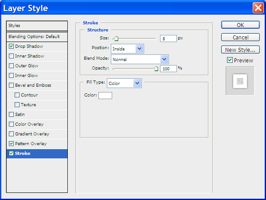The image size is (266, 200).
Task: Open the Styles section in the list
Action: tap(37, 26)
